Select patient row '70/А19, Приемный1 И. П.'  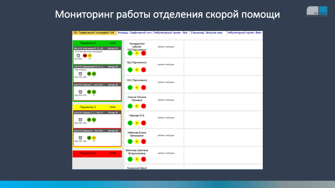(x=97, y=66)
